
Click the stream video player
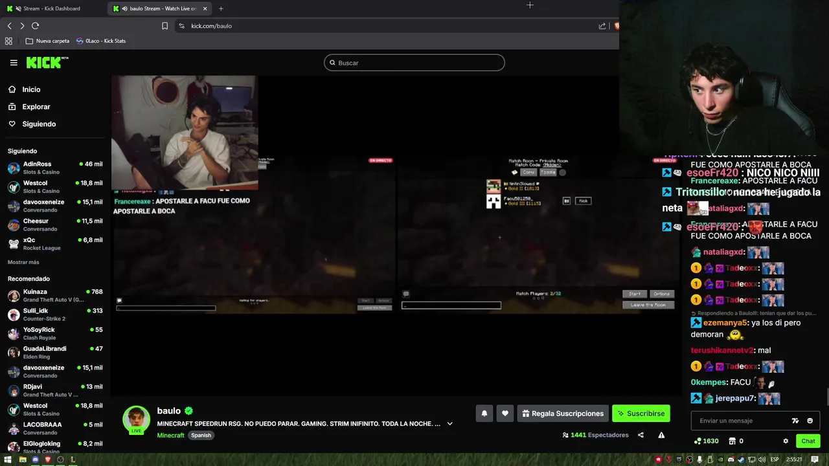pyautogui.click(x=396, y=236)
